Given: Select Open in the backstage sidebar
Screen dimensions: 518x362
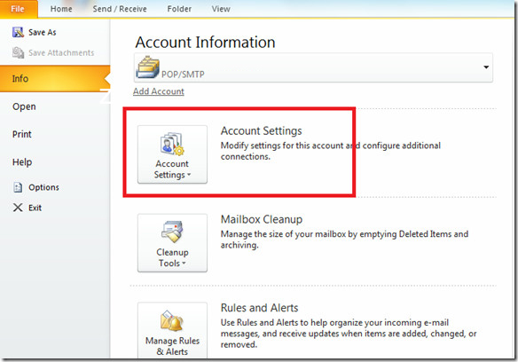Looking at the screenshot, I should (24, 106).
